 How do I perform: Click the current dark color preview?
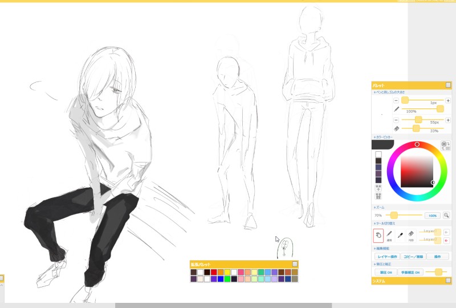coord(382,145)
